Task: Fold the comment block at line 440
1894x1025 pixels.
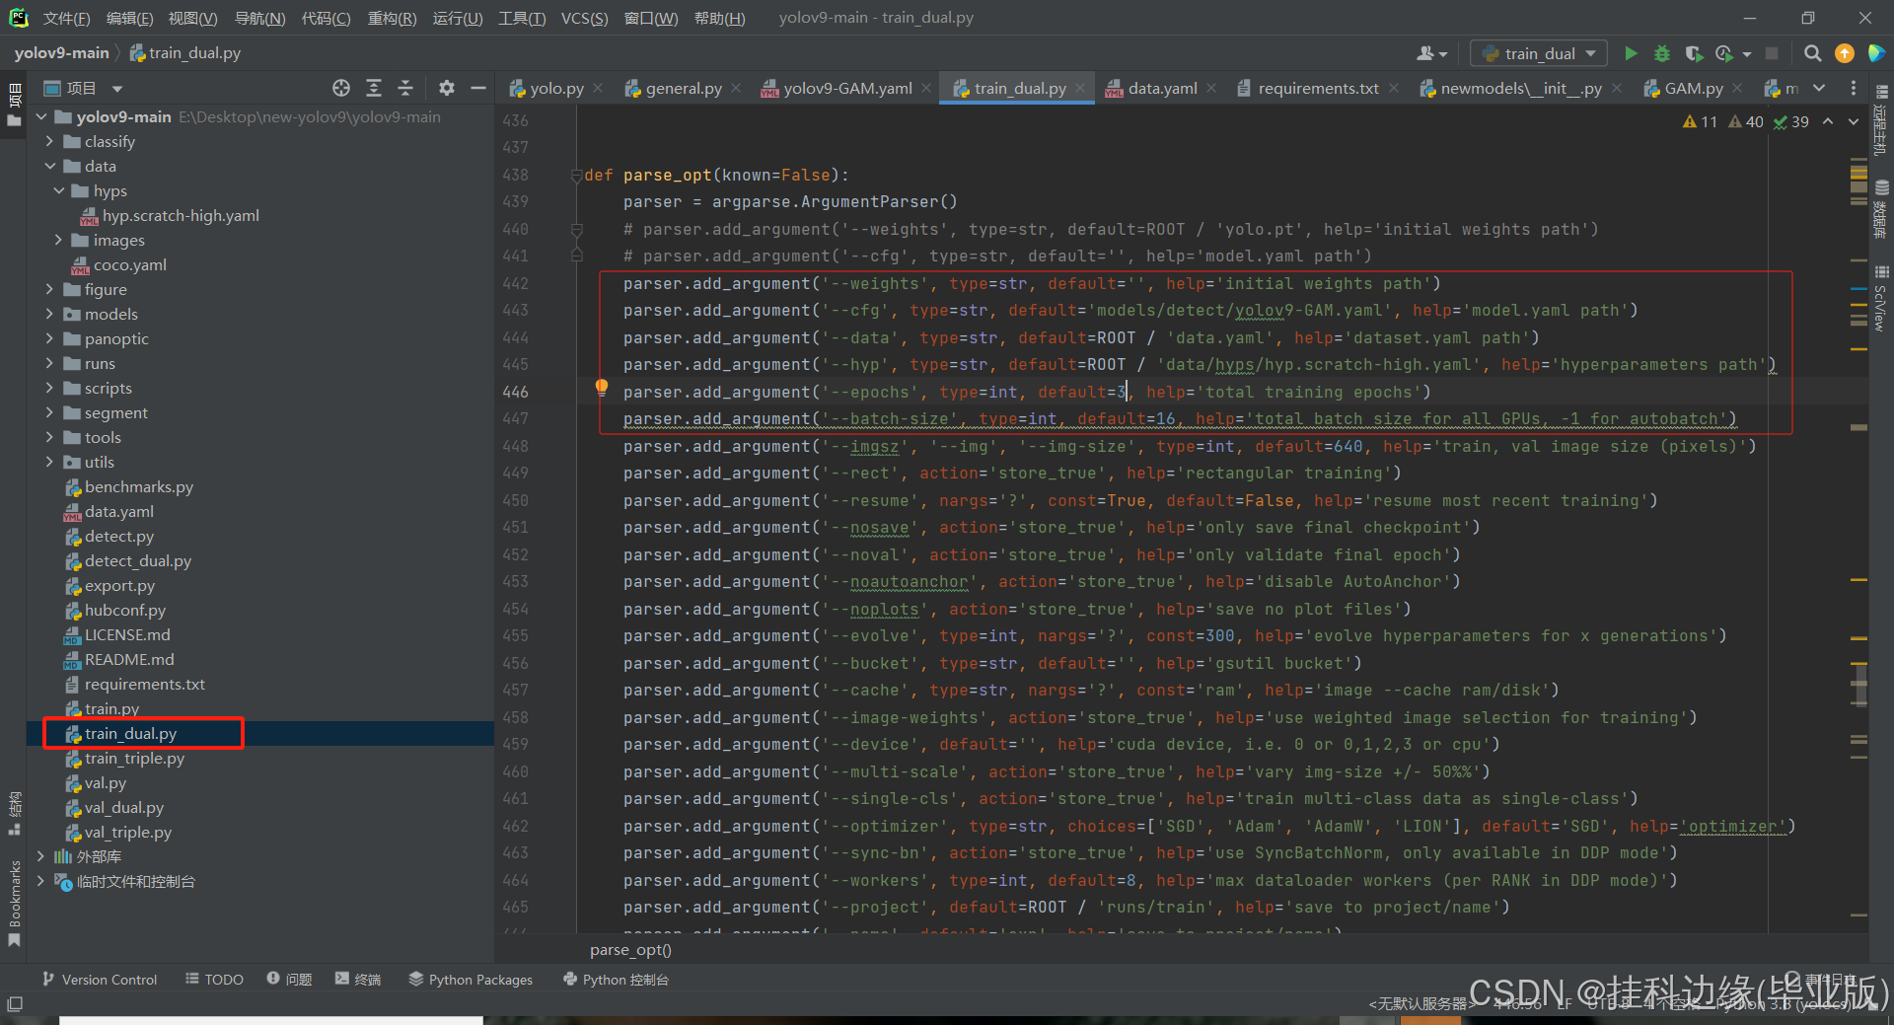Action: pos(576,230)
